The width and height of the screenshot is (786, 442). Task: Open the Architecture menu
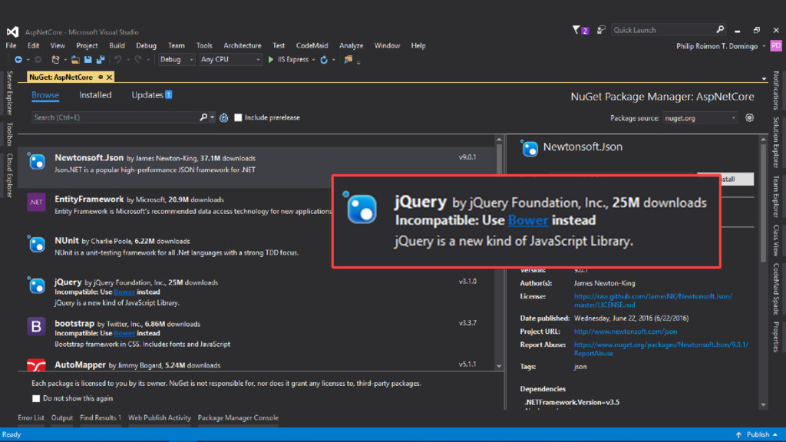[x=242, y=45]
